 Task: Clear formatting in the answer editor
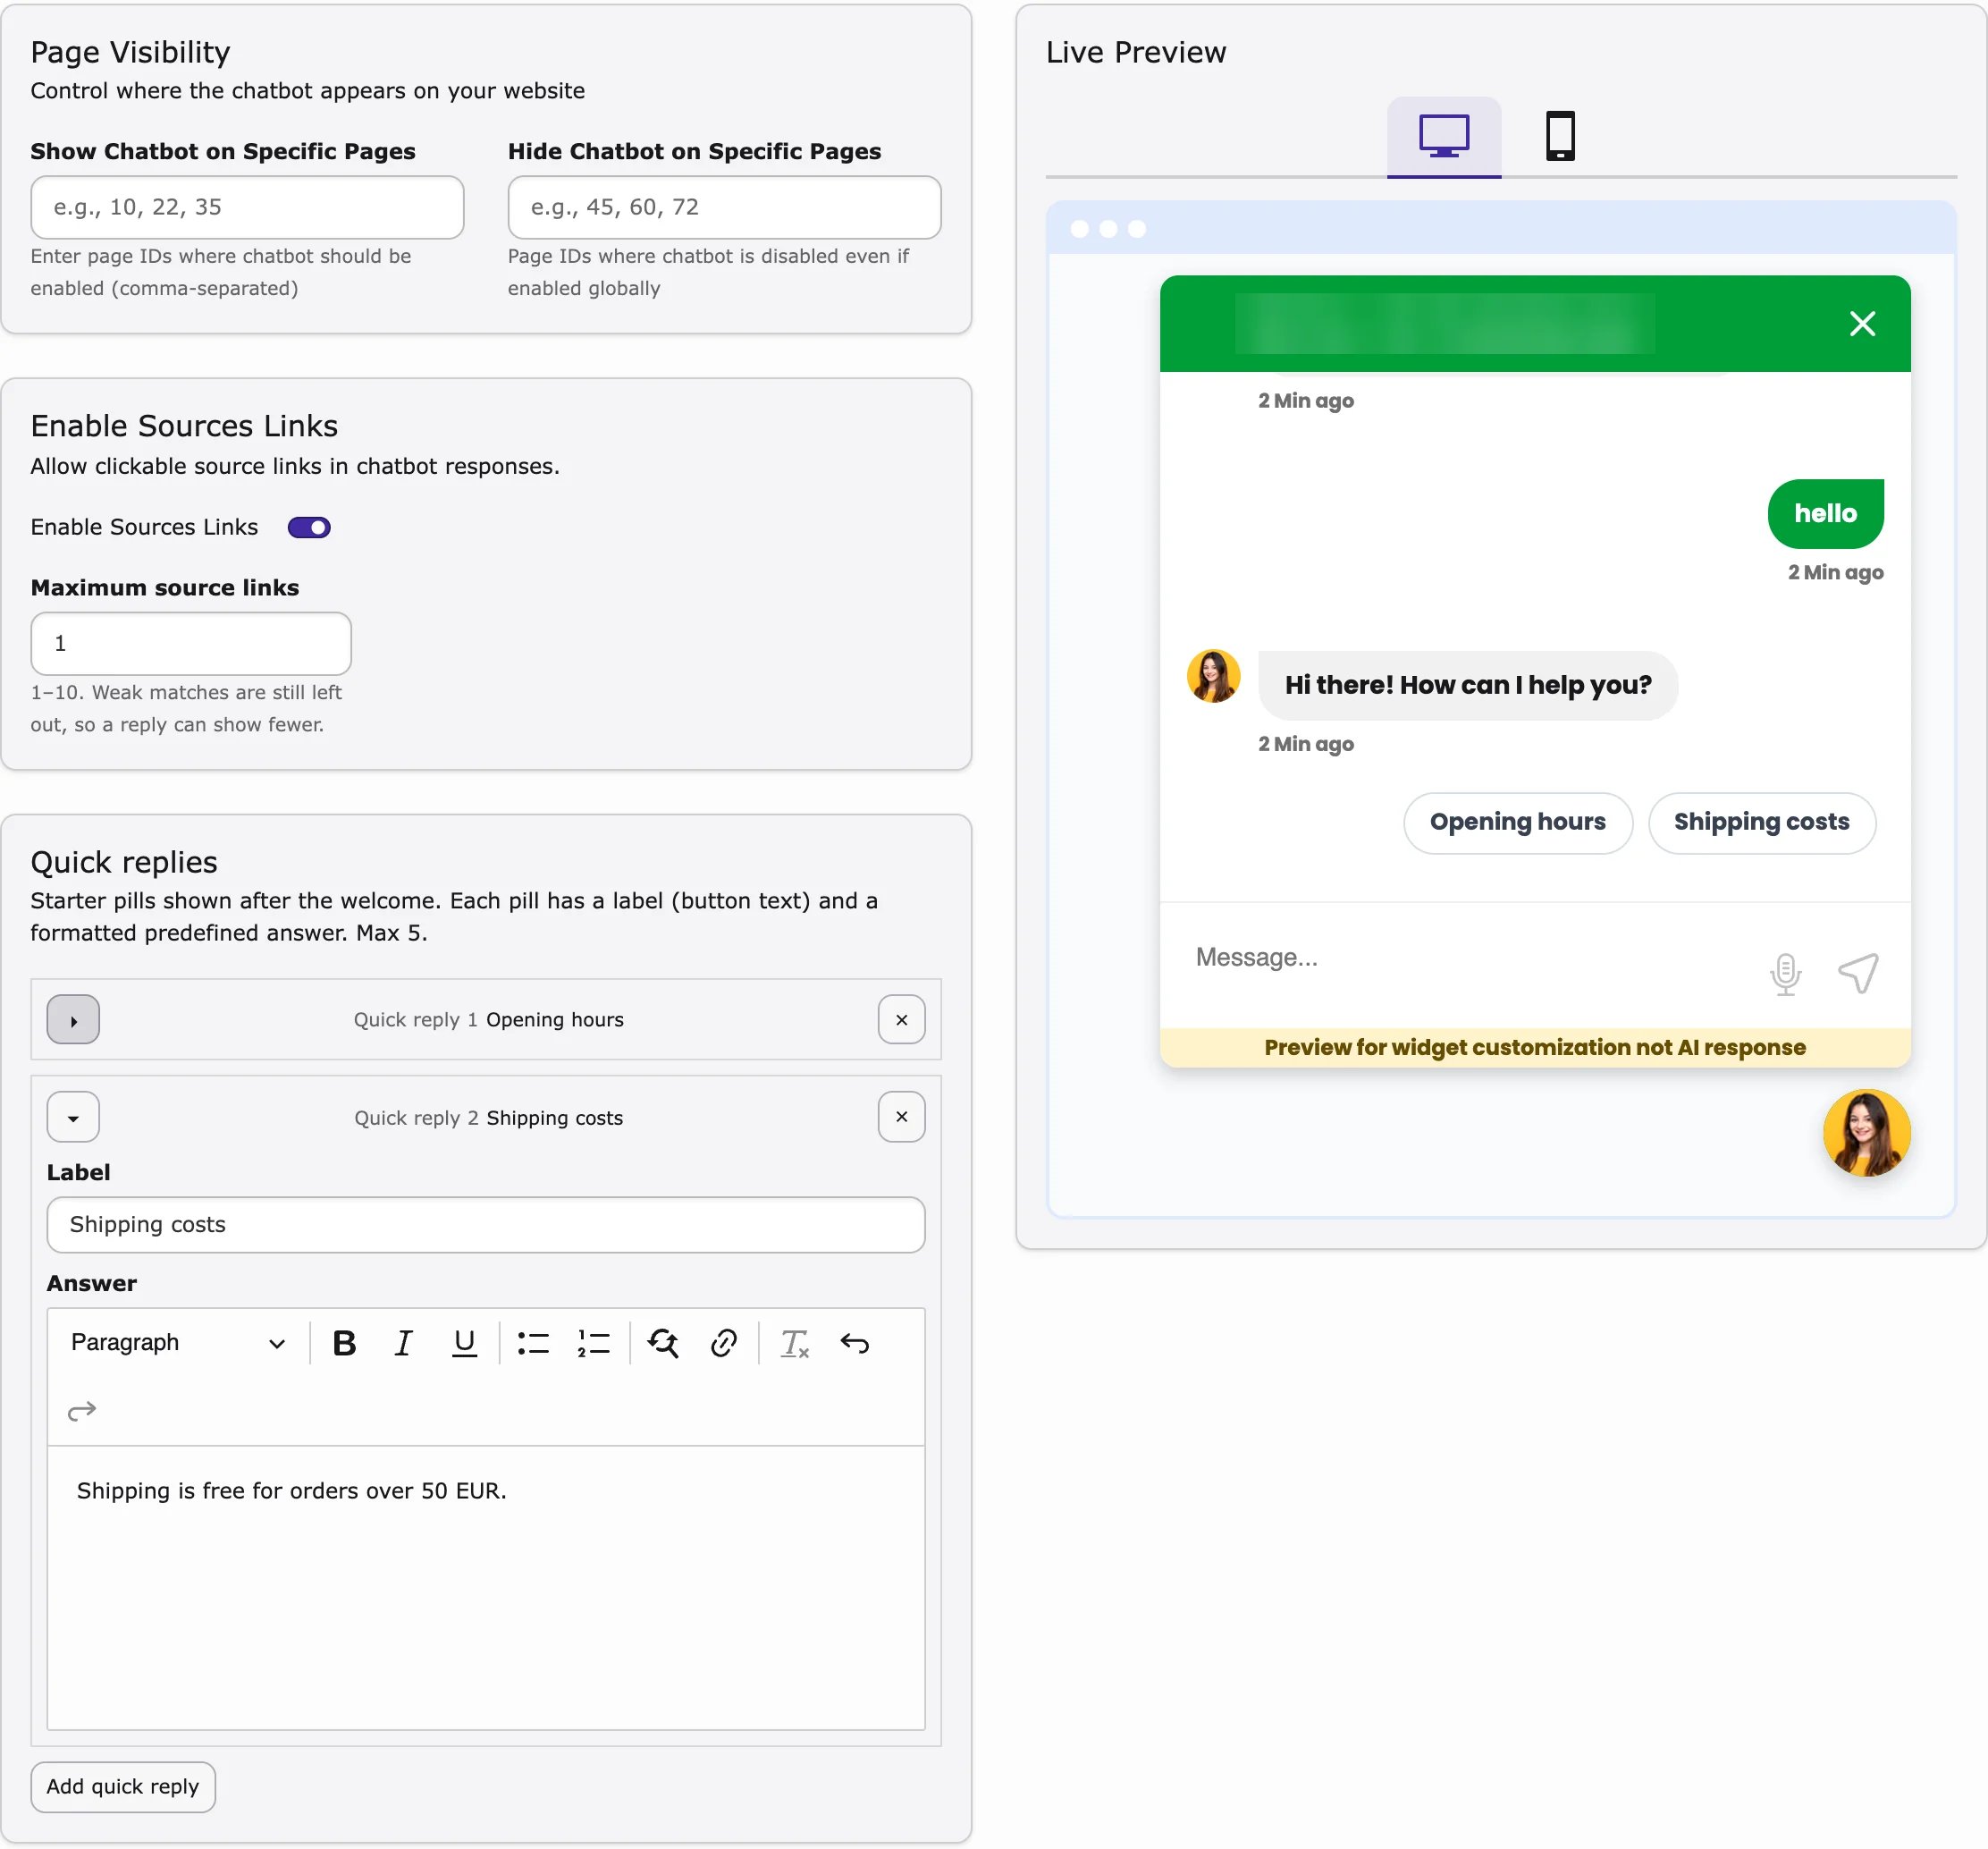tap(794, 1343)
